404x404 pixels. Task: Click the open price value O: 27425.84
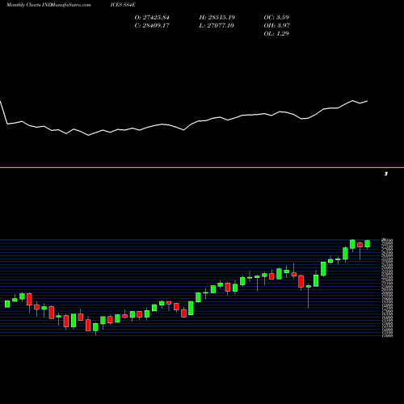152,18
